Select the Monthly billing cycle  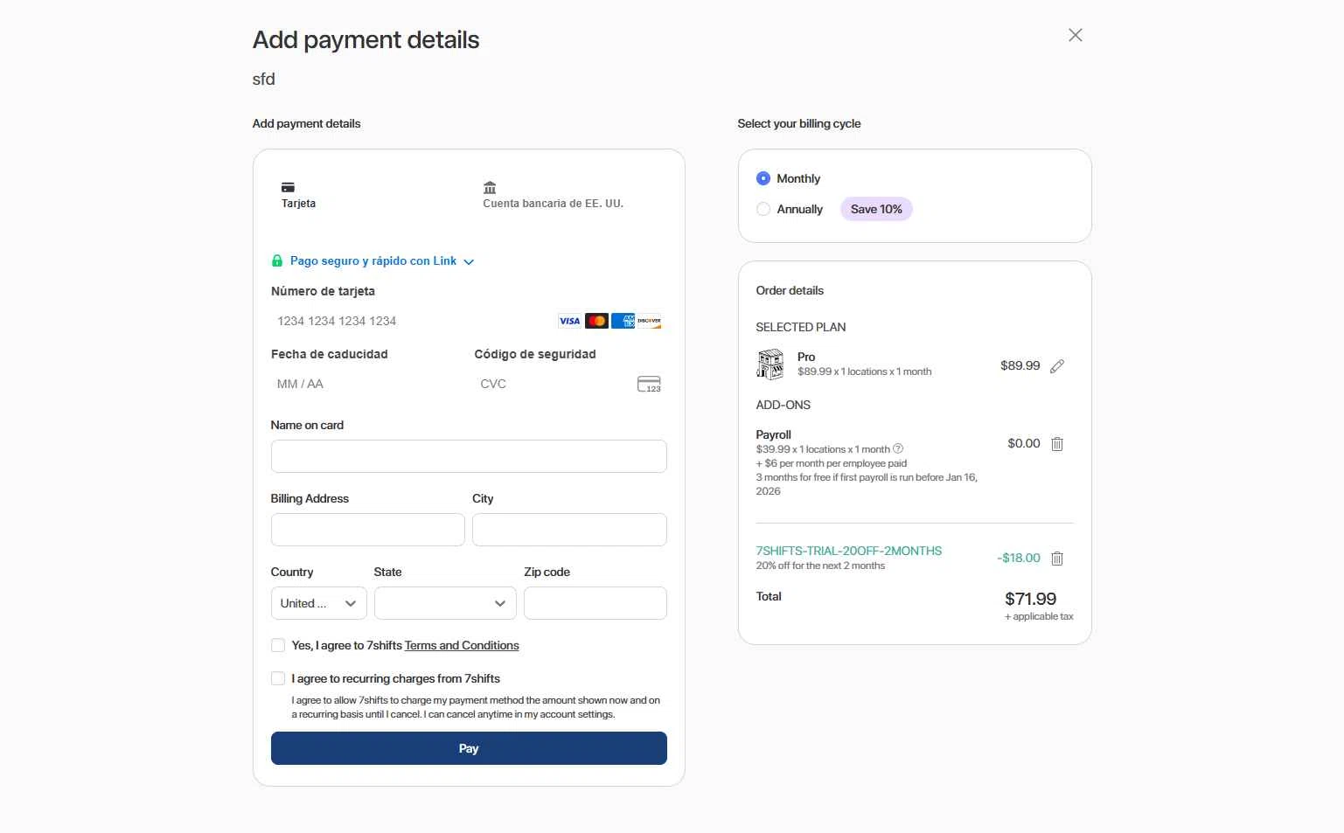tap(763, 178)
